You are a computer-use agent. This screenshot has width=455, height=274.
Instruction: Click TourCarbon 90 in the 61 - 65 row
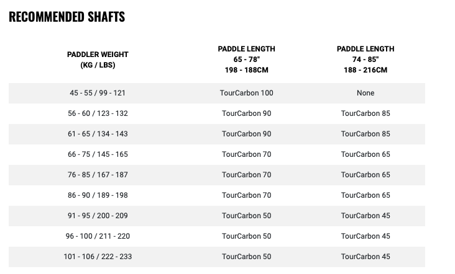tap(246, 134)
